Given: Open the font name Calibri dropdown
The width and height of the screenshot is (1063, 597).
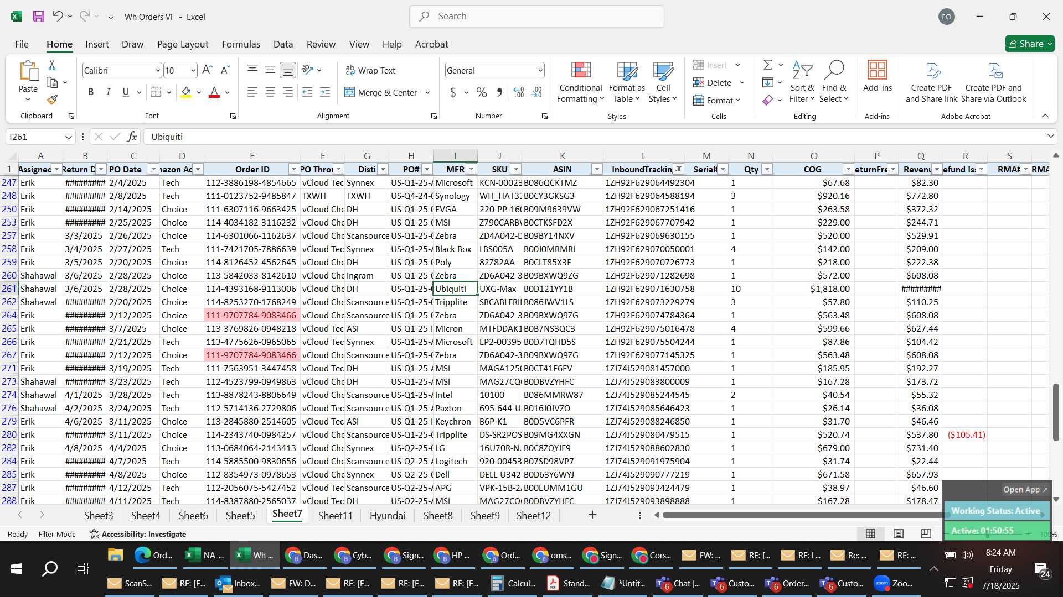Looking at the screenshot, I should (x=158, y=71).
